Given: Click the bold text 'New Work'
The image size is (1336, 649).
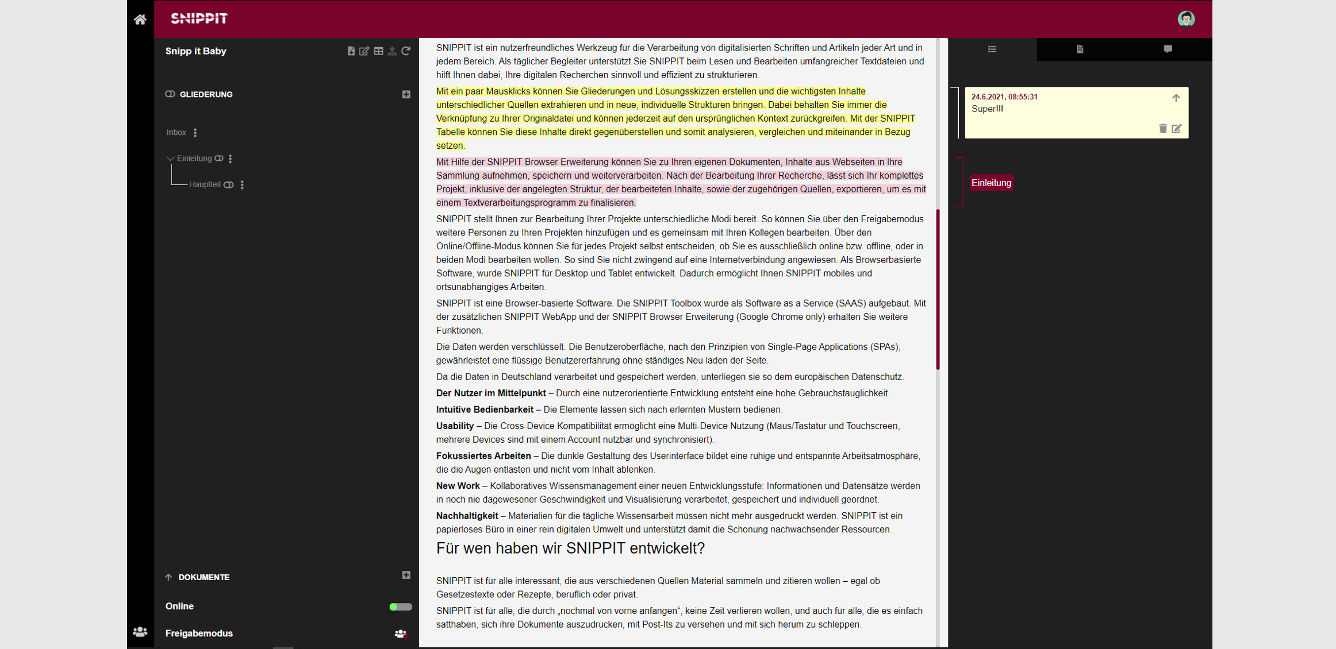Looking at the screenshot, I should 458,486.
